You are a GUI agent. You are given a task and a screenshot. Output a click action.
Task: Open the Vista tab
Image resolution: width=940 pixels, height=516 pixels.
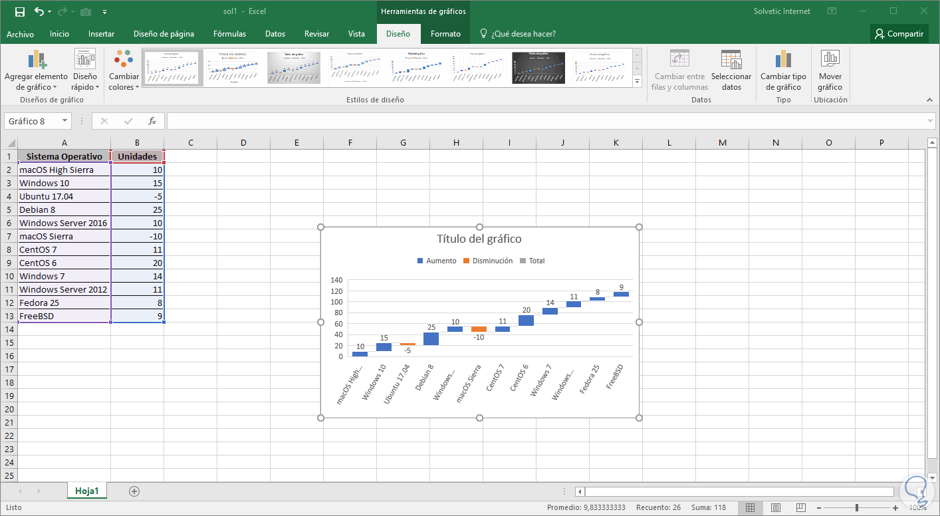[356, 34]
